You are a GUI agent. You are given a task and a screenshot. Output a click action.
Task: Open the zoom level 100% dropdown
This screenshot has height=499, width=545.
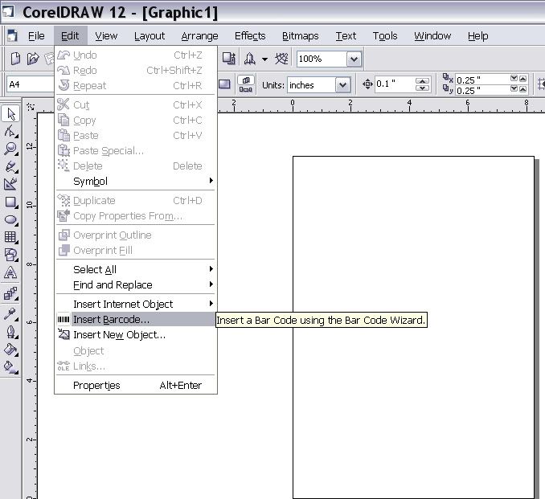click(x=354, y=59)
